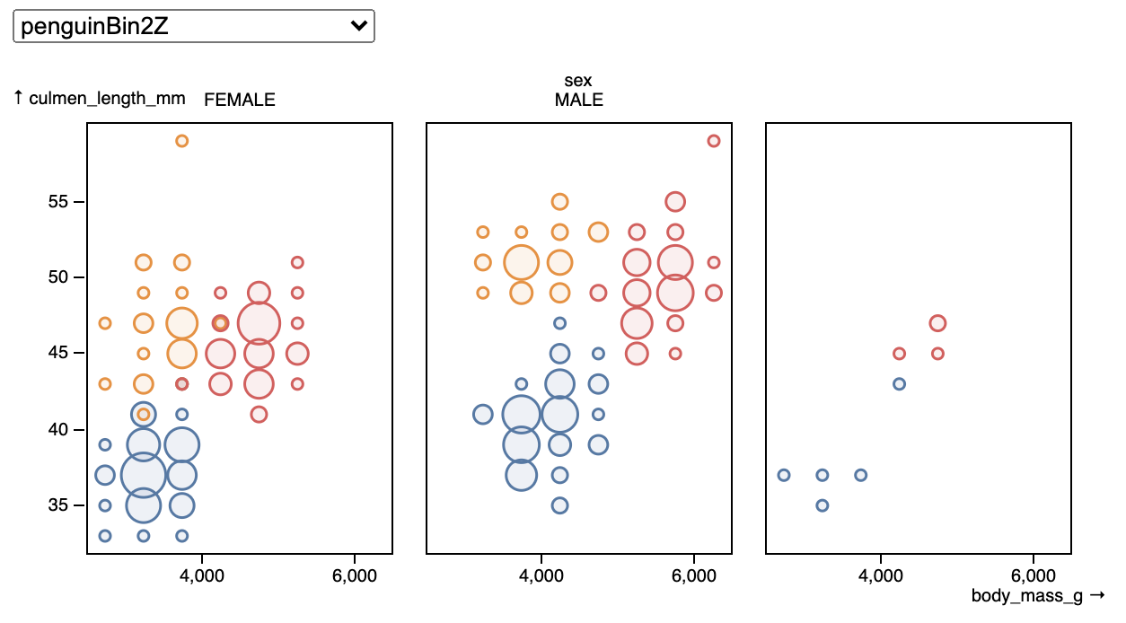Select the highest blue dot in MALE panel
This screenshot has height=623, width=1126.
point(559,323)
